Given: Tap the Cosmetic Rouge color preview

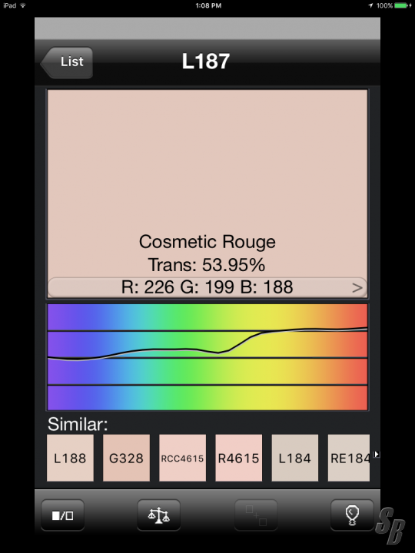Looking at the screenshot, I should 207,184.
